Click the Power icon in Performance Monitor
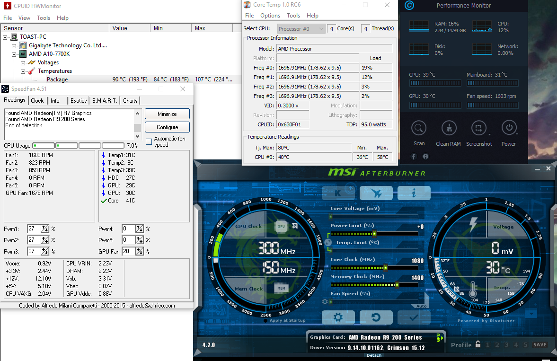This screenshot has height=361, width=557. [x=509, y=128]
